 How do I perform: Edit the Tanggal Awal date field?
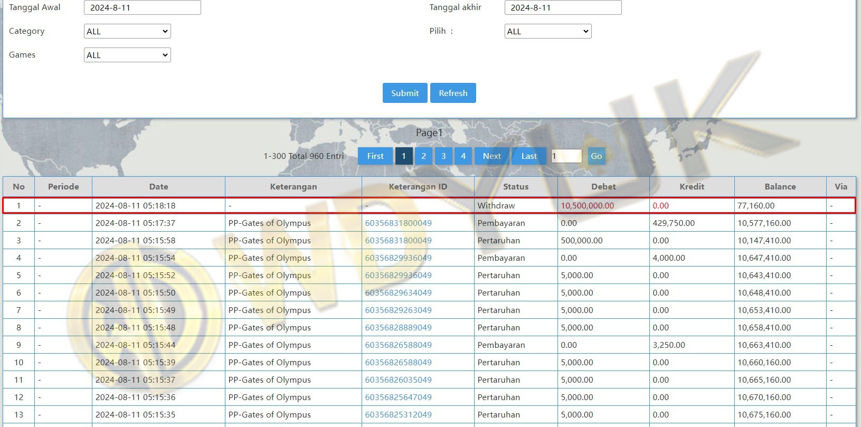click(143, 7)
